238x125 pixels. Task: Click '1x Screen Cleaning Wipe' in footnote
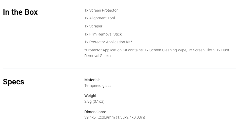(165, 50)
